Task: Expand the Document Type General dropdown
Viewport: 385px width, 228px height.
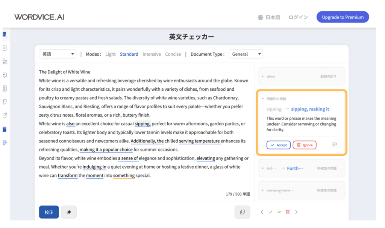Action: [246, 54]
